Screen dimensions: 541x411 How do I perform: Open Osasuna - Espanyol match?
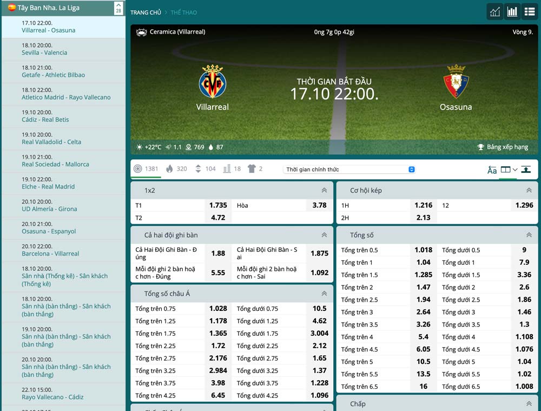pyautogui.click(x=63, y=227)
